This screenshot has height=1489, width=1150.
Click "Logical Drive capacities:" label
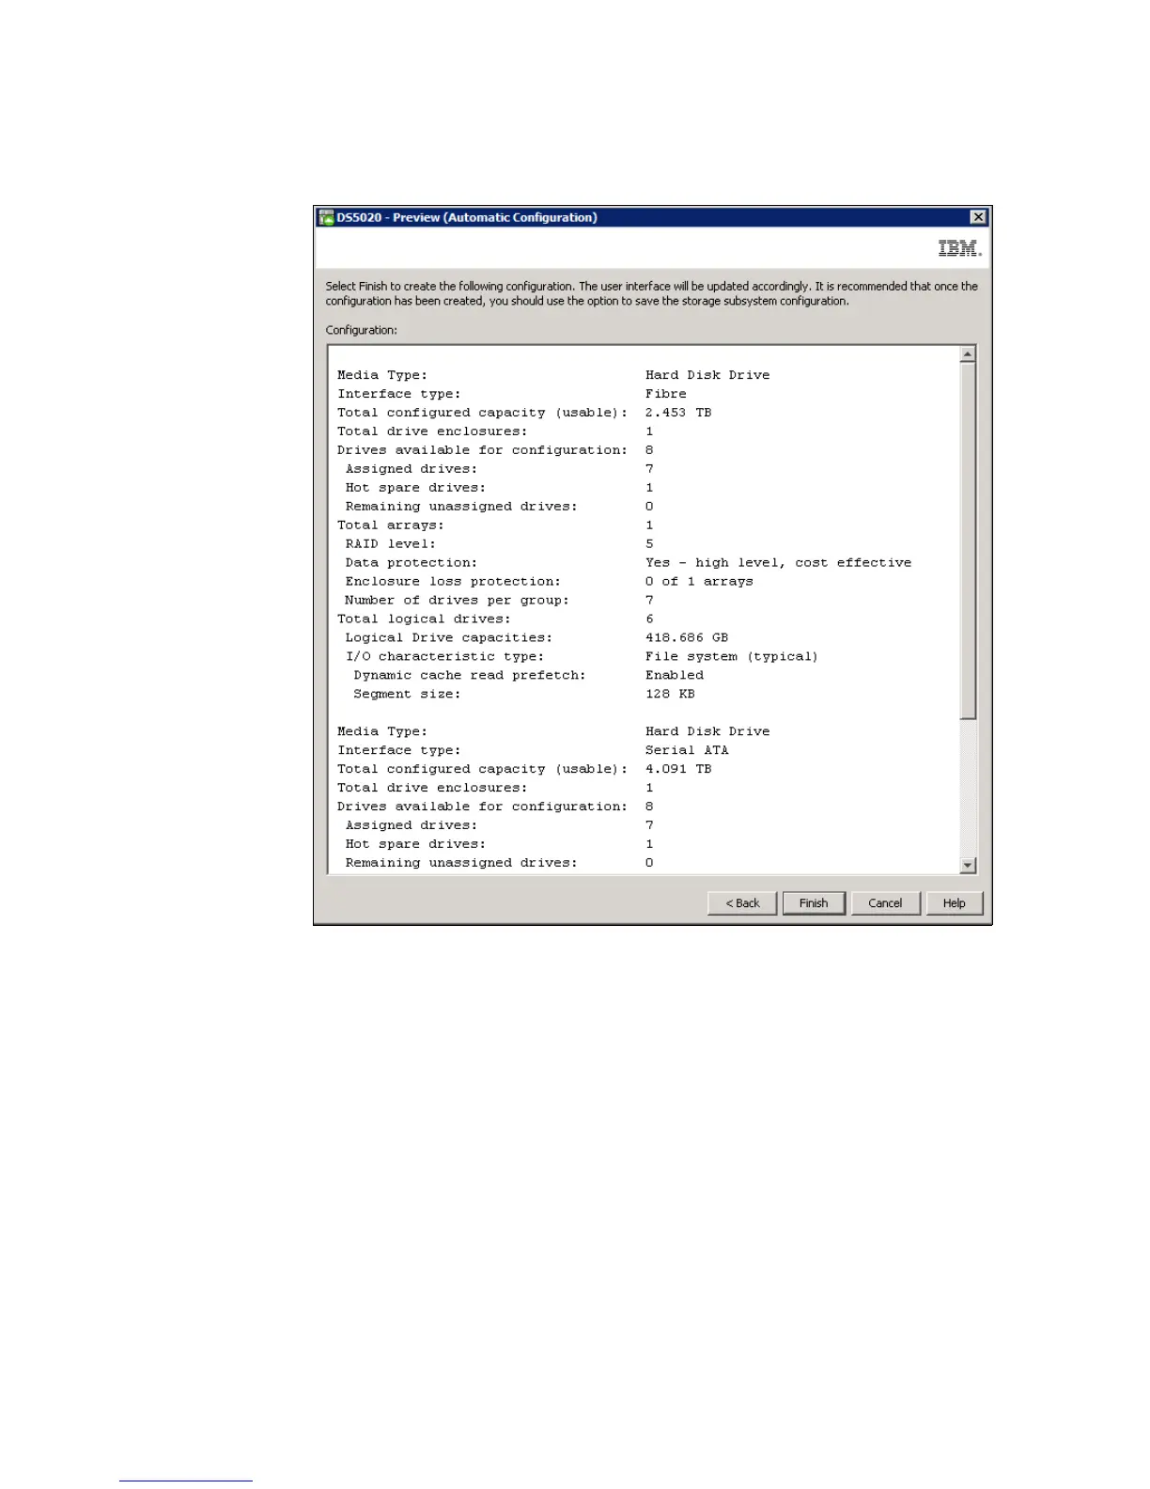[449, 638]
